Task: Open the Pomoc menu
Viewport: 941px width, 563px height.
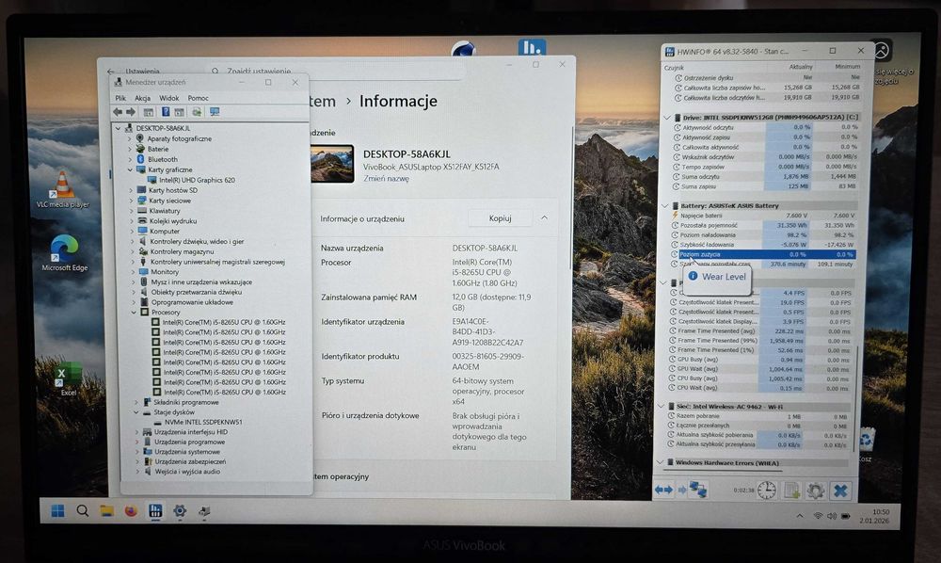Action: tap(198, 98)
